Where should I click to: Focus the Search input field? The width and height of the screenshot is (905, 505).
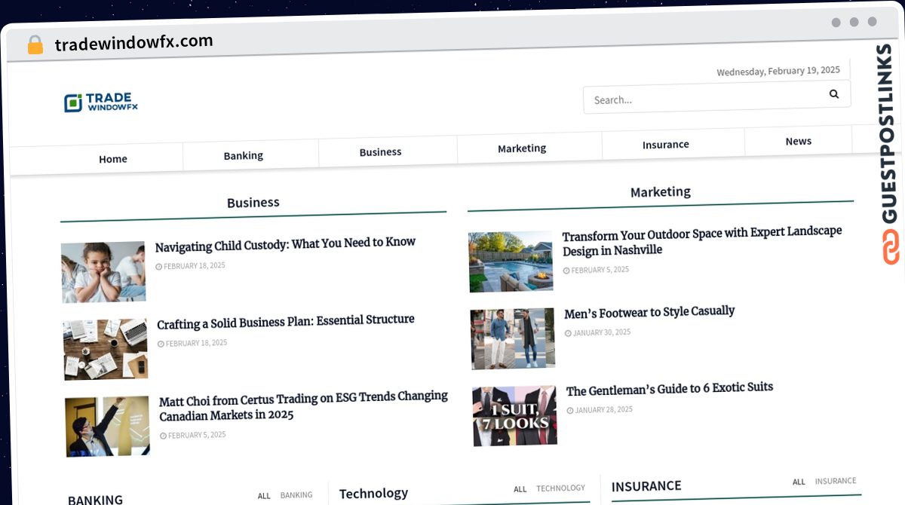coord(716,96)
